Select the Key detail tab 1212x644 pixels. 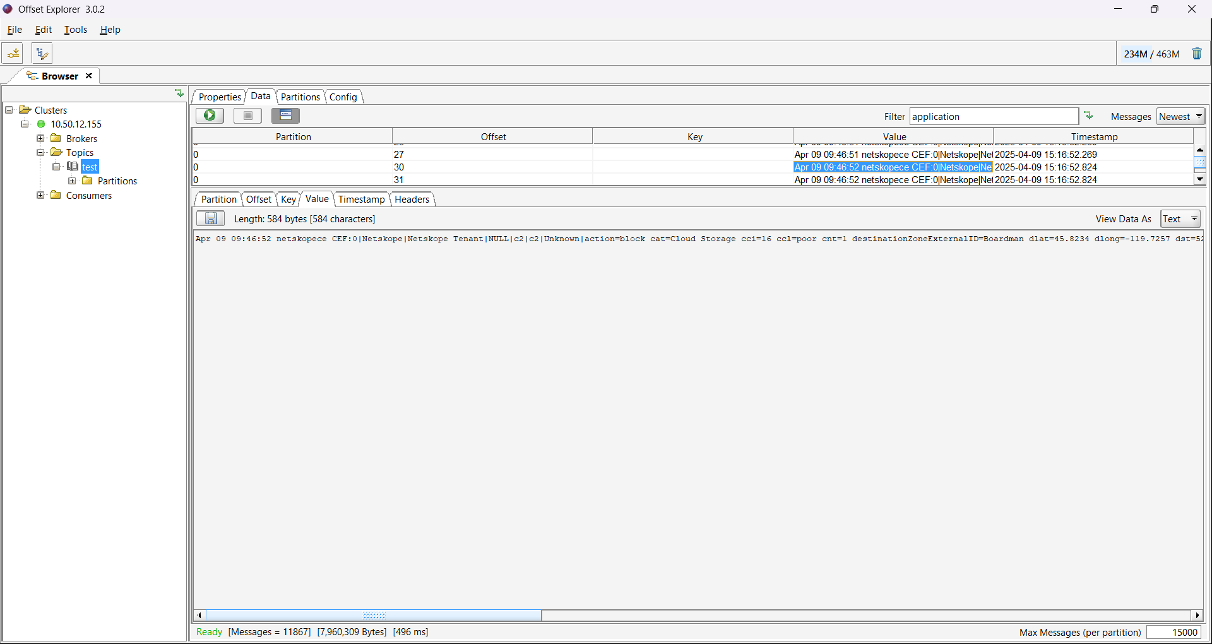click(288, 199)
